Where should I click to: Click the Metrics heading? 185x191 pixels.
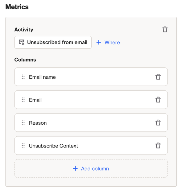(17, 7)
